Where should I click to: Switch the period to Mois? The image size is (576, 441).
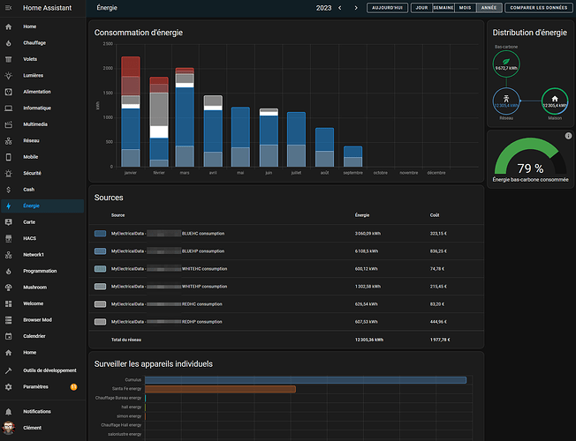465,7
